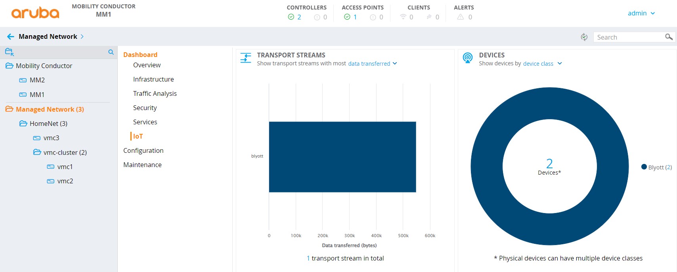
Task: Open the Security dashboard page
Action: 145,108
